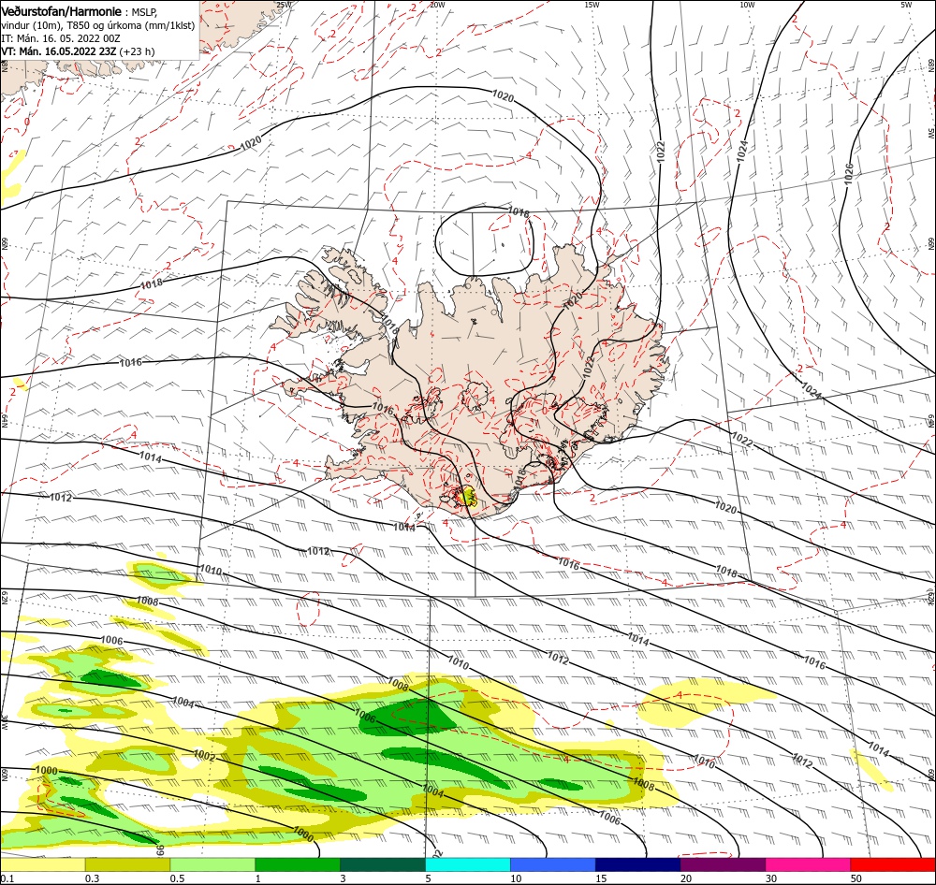Viewport: 936px width, 885px height.
Task: Click the '1026' isobar label
Action: (x=849, y=174)
